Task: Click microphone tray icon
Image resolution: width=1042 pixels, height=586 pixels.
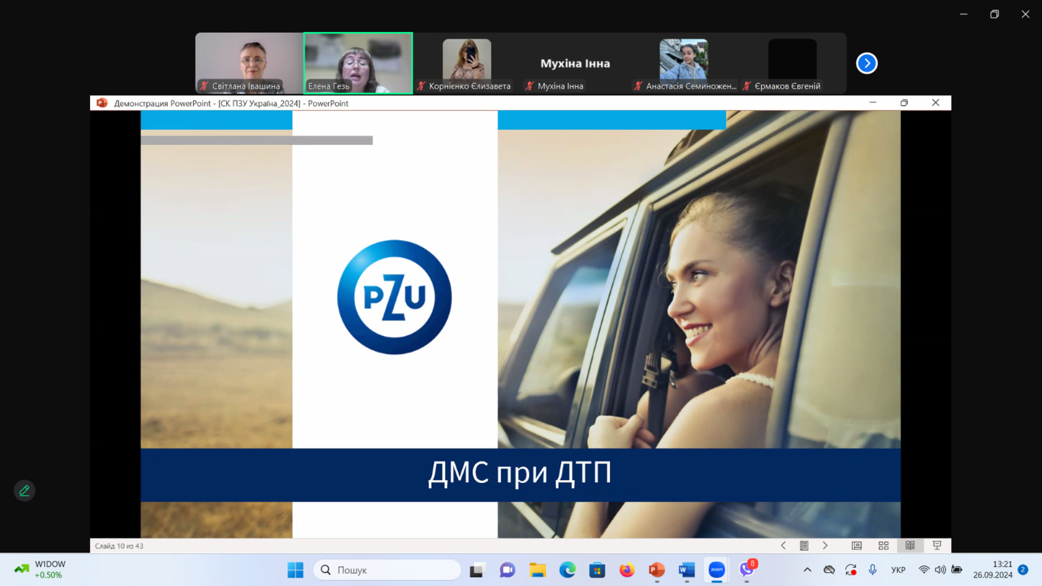Action: coord(873,570)
